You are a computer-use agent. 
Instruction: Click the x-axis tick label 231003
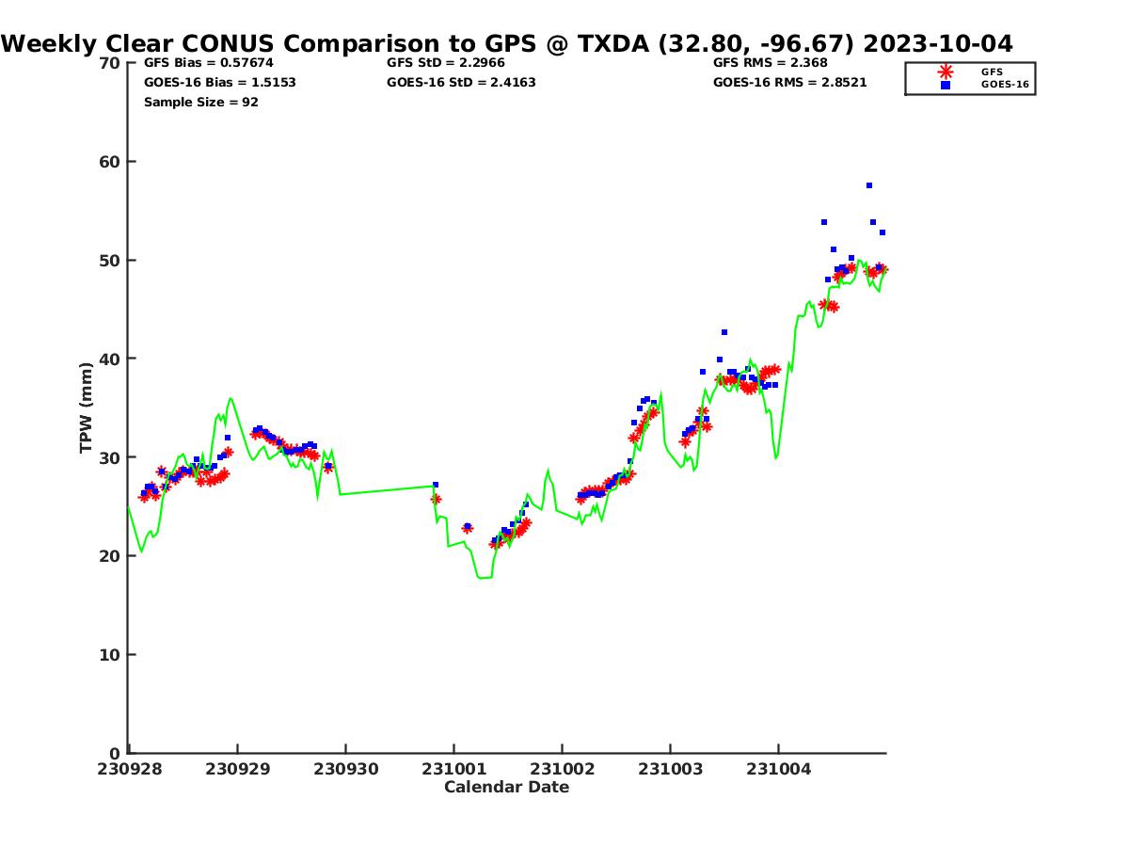(x=670, y=769)
